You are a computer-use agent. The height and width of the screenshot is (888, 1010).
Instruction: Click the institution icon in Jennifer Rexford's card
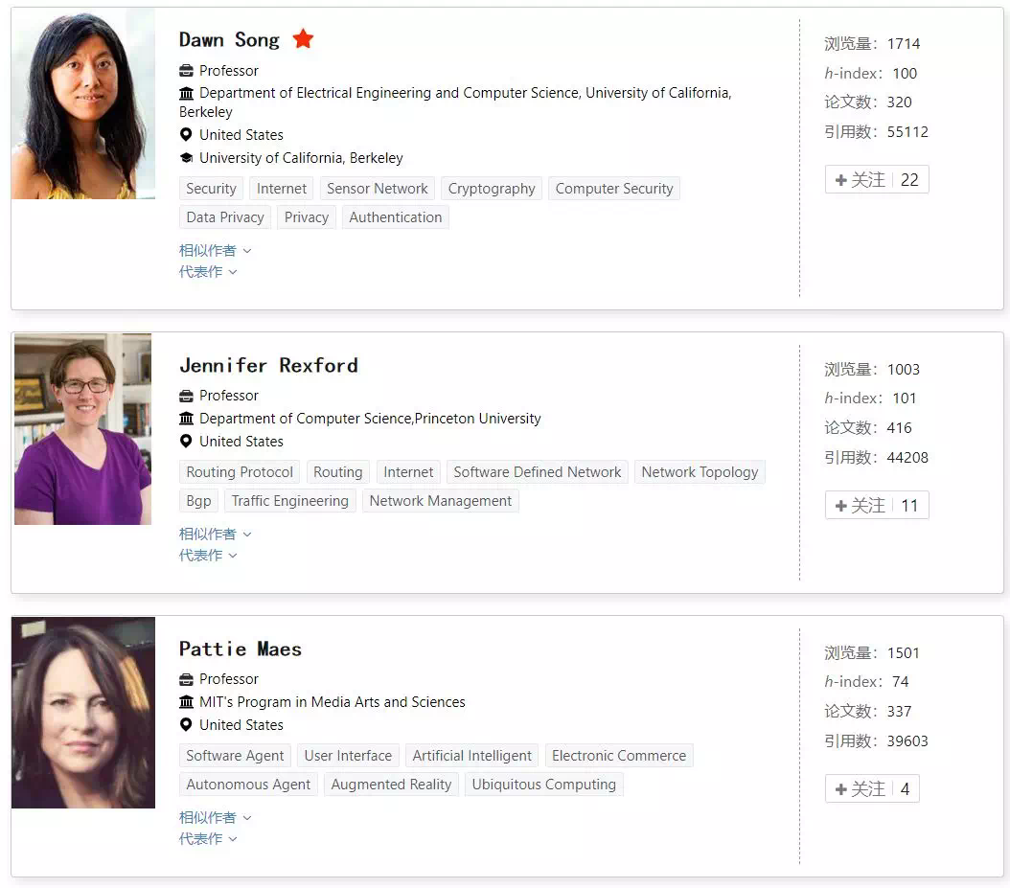[186, 419]
